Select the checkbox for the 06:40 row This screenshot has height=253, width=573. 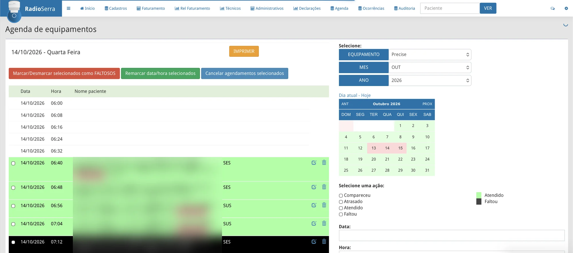point(13,163)
